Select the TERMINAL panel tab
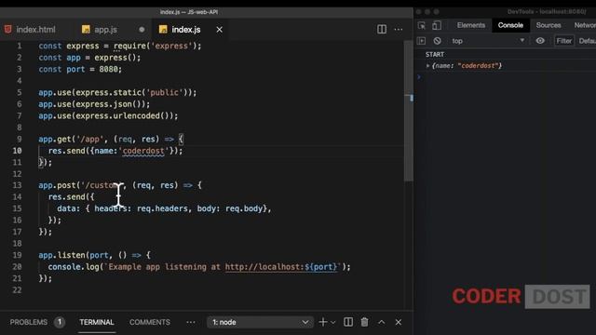The image size is (596, 335). [97, 322]
